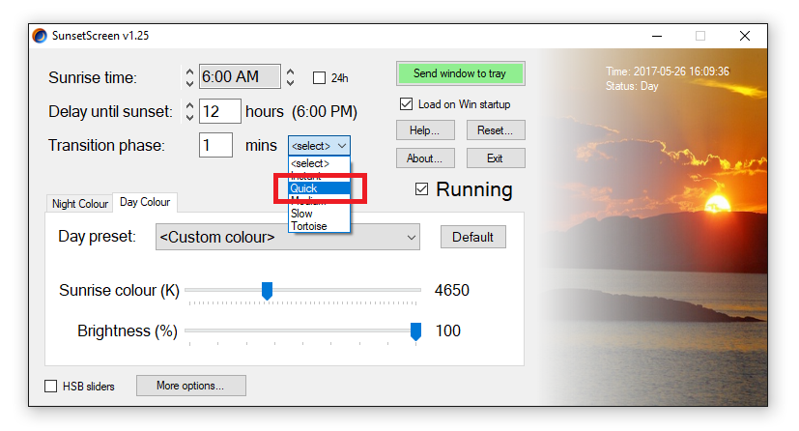This screenshot has height=431, width=799.
Task: Collapse the transition speed <select> dropdown
Action: pyautogui.click(x=319, y=146)
